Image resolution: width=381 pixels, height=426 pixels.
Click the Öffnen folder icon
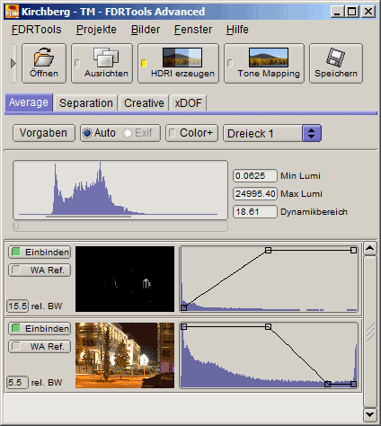click(x=44, y=57)
